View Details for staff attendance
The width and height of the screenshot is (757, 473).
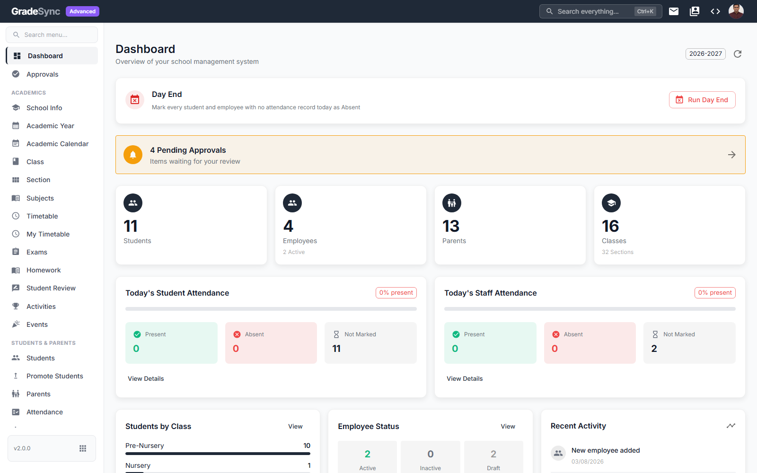[x=465, y=378]
